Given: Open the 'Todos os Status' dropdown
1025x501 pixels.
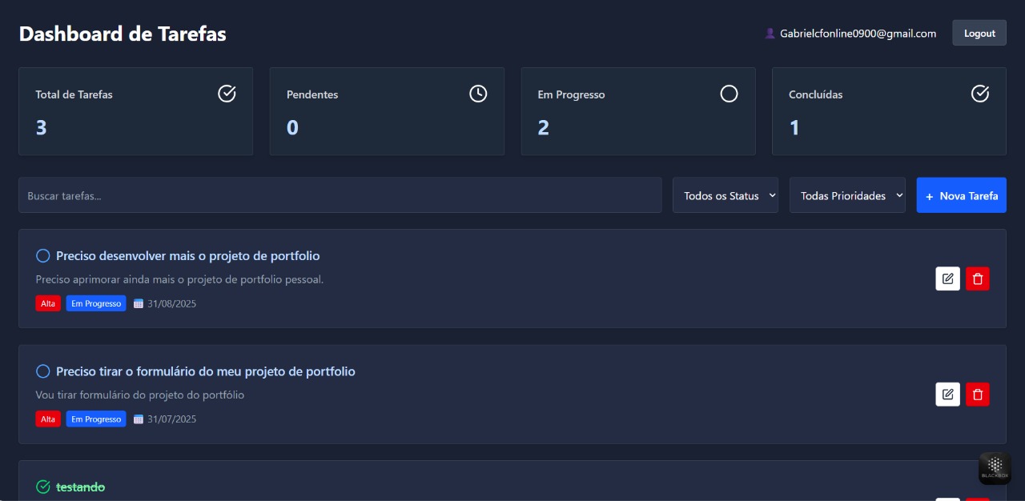Looking at the screenshot, I should click(725, 195).
